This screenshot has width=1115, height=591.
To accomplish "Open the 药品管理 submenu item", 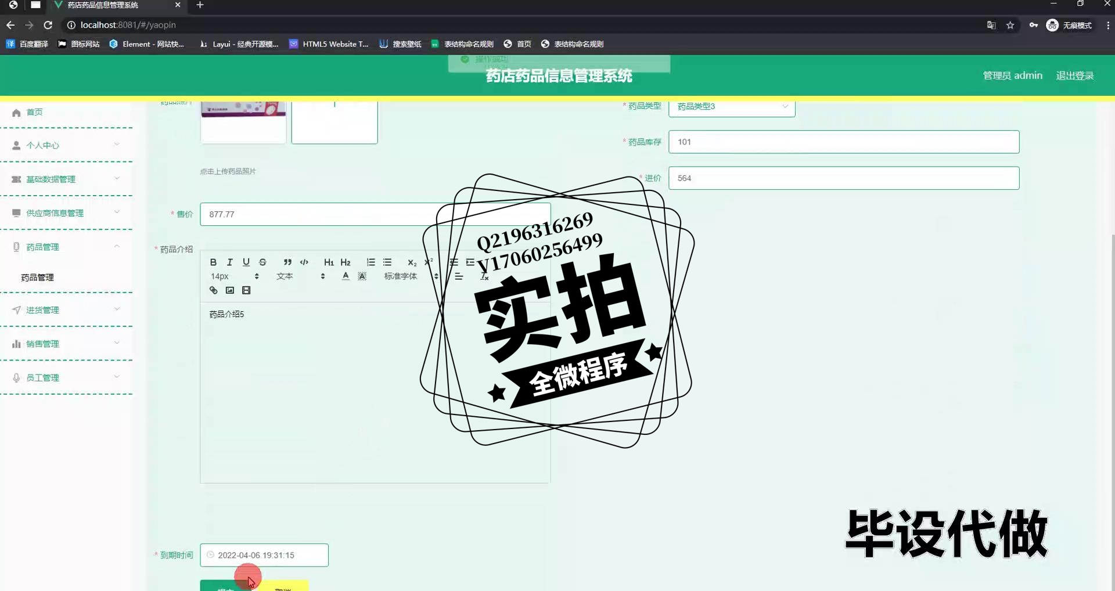I will [37, 278].
